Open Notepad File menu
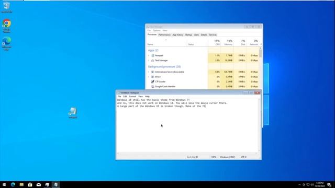The width and height of the screenshot is (335, 188). tap(119, 97)
